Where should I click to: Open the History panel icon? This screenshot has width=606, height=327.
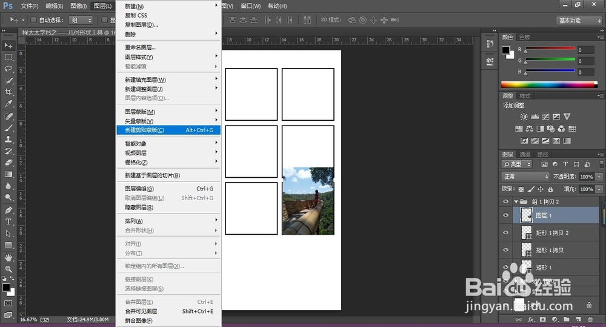[x=490, y=44]
